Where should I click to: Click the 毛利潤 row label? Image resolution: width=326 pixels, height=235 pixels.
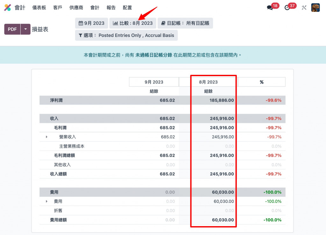coord(60,128)
